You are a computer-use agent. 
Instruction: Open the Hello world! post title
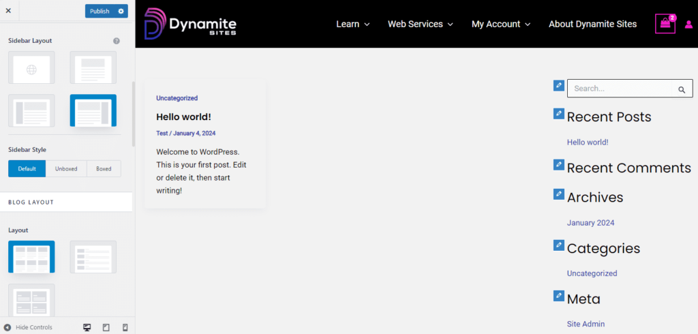183,117
